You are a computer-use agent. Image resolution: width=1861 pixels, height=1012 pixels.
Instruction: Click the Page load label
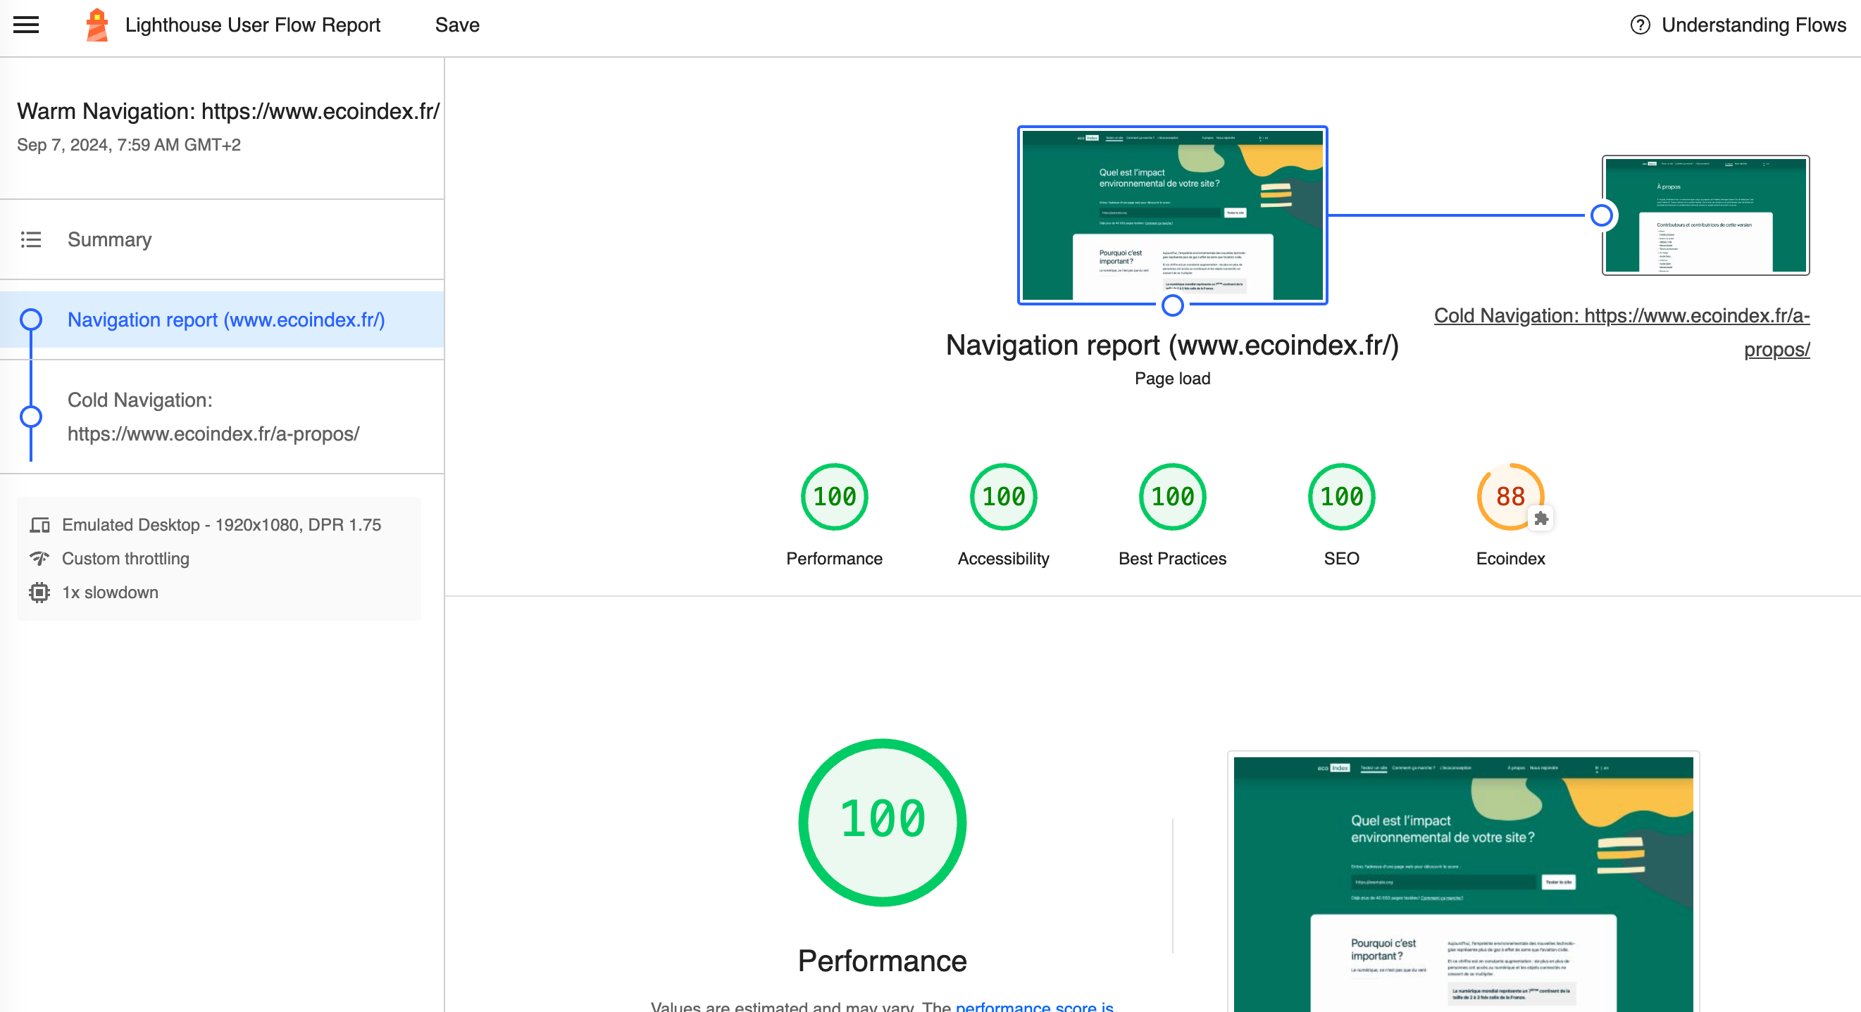point(1173,378)
